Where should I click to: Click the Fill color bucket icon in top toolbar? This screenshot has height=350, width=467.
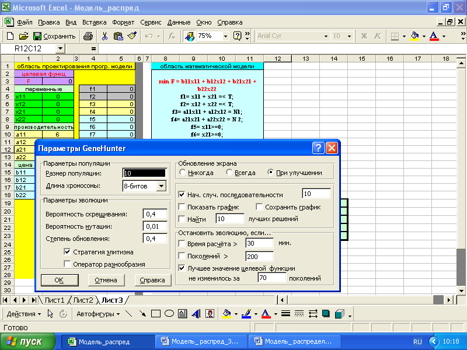click(414, 36)
